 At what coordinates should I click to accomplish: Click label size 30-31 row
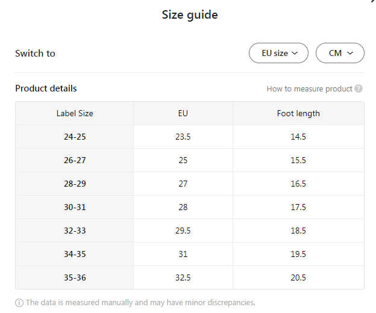point(75,207)
